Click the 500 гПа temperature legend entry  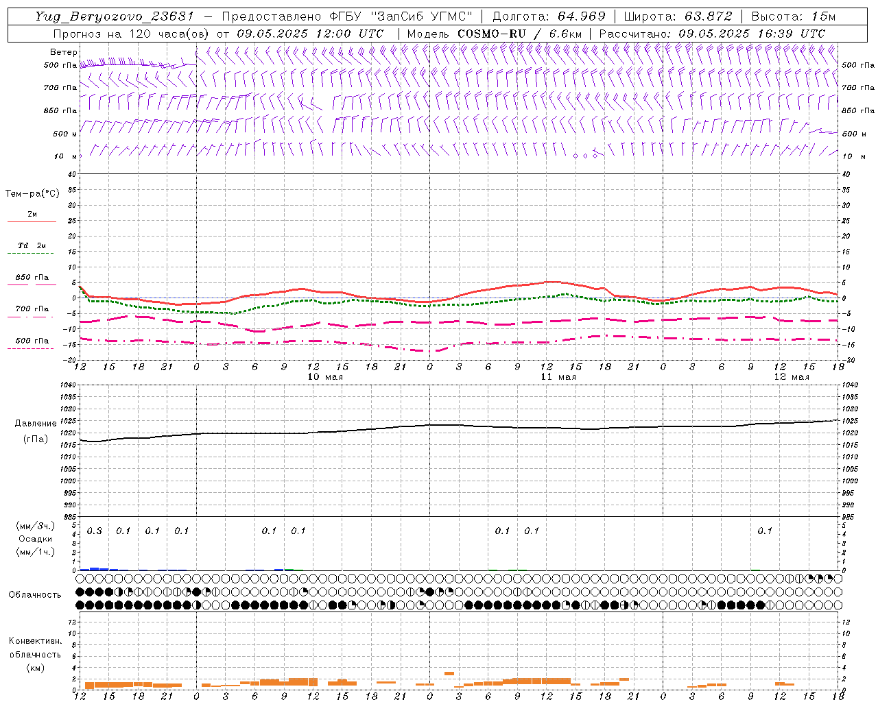coord(32,341)
